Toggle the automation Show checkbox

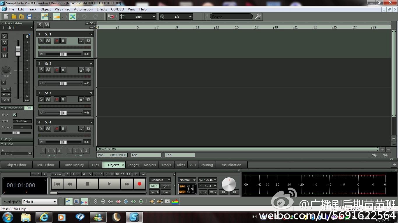pyautogui.click(x=15, y=115)
